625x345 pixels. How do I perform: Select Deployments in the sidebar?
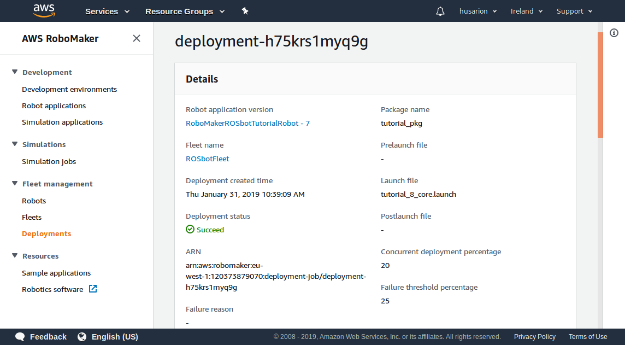pos(46,233)
